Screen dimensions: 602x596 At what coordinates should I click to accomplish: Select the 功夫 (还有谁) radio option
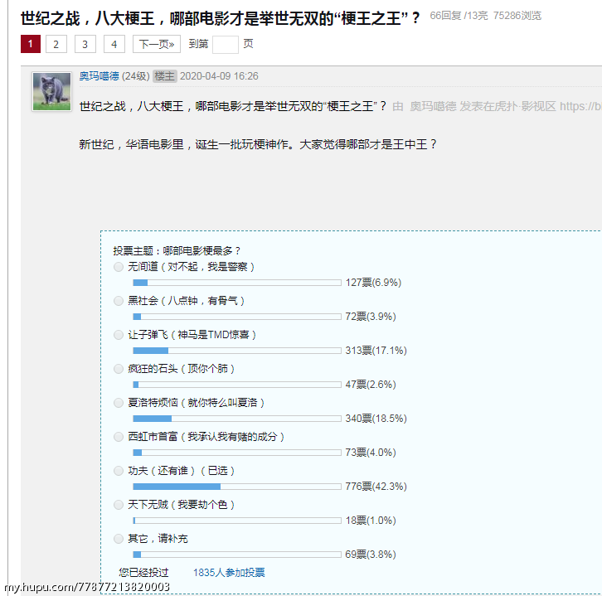[119, 471]
